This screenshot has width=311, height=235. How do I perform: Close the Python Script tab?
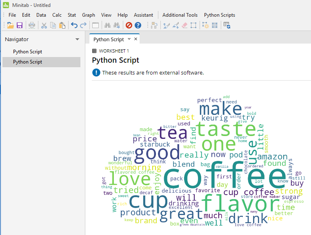point(136,39)
